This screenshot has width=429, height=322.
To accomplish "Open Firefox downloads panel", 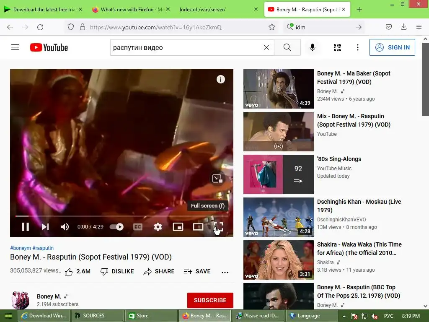I will [x=403, y=27].
